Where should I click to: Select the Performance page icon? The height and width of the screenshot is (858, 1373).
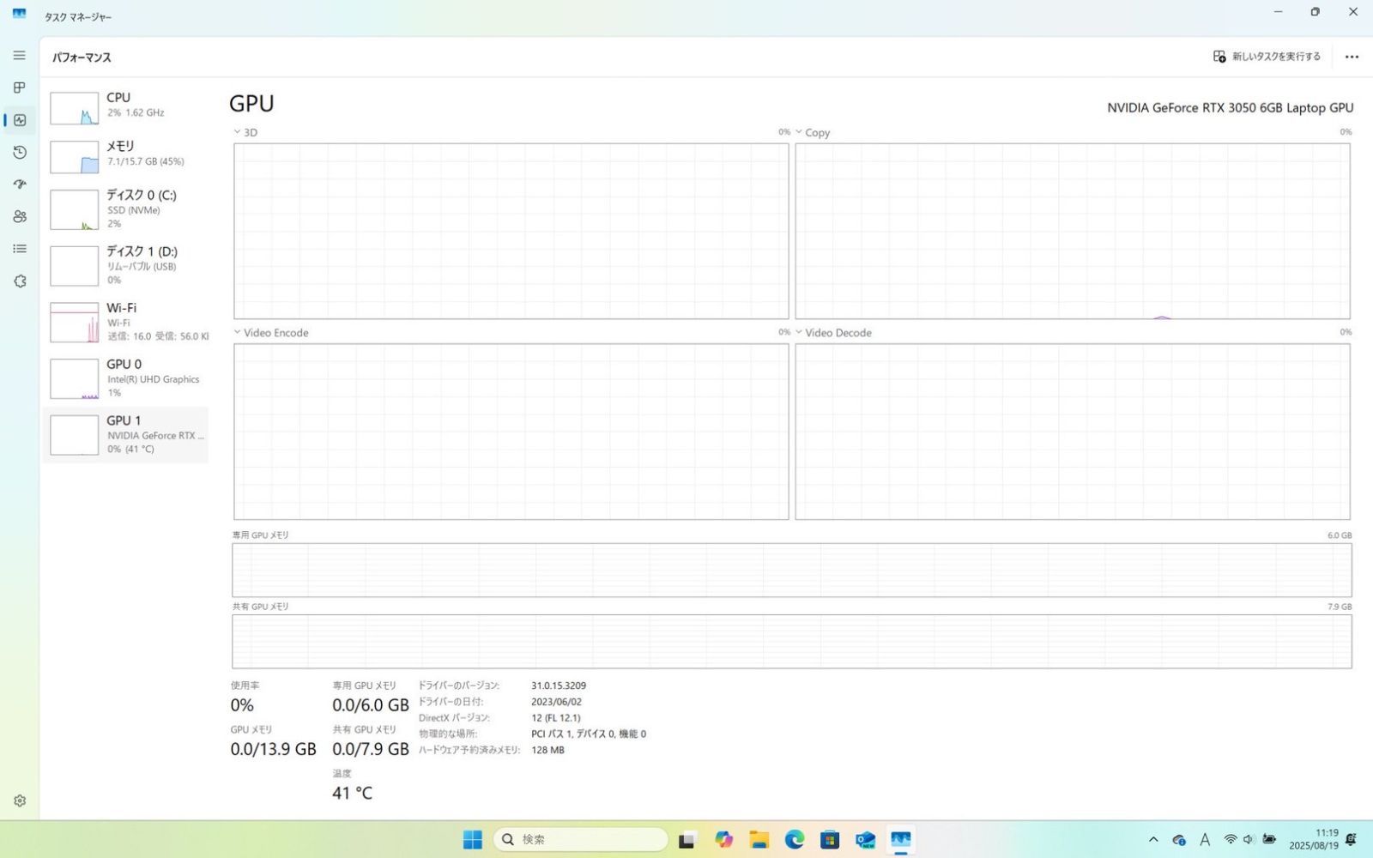pos(19,120)
